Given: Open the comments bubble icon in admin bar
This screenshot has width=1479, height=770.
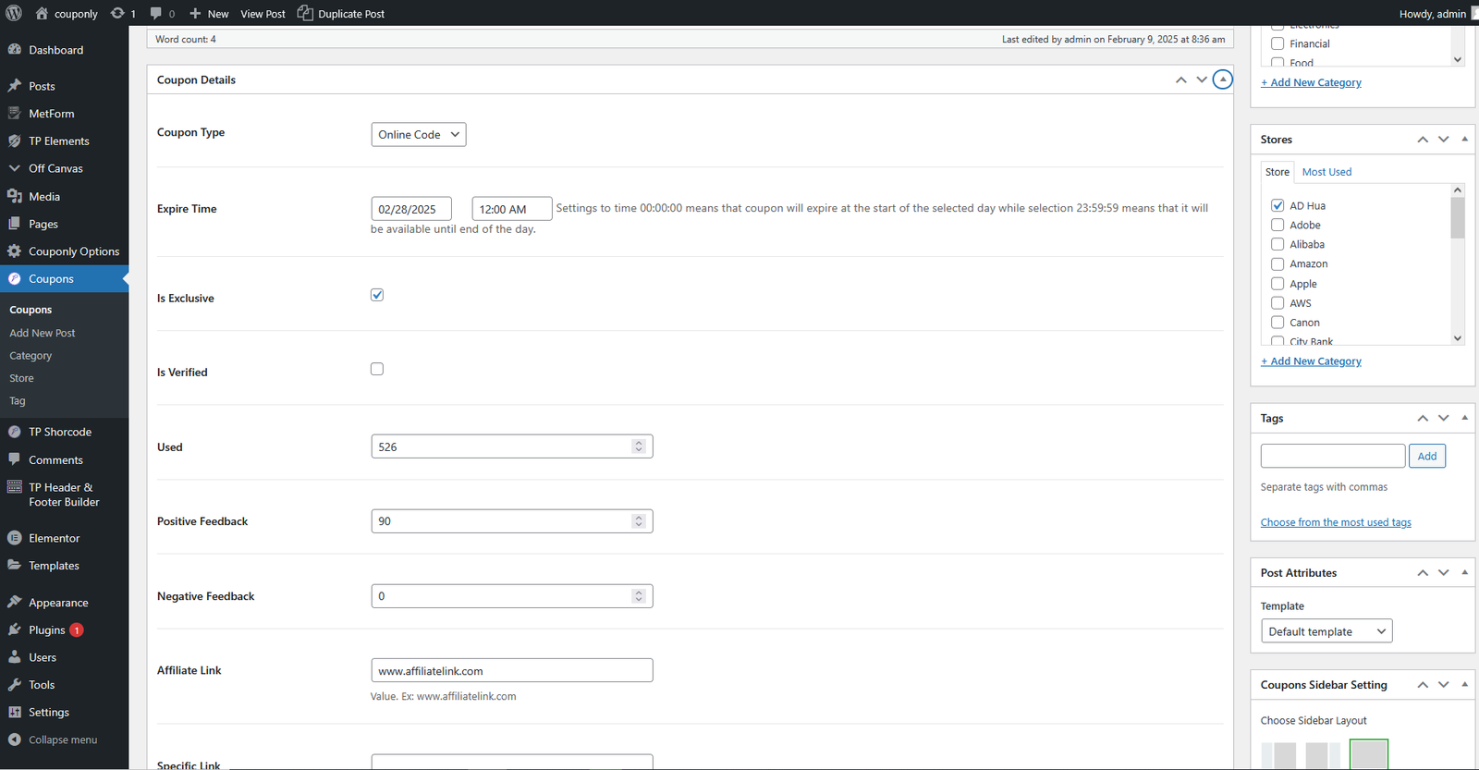Looking at the screenshot, I should pos(156,13).
